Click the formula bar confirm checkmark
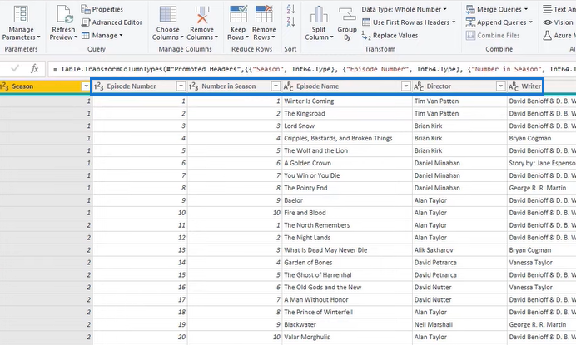 tap(15, 68)
